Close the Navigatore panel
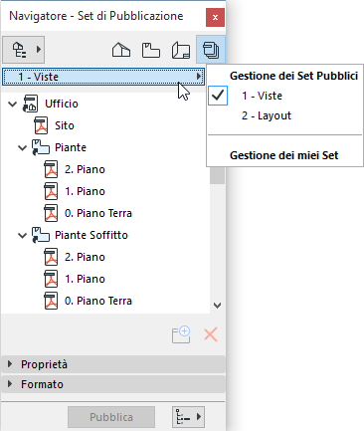The height and width of the screenshot is (431, 364). coord(215,17)
